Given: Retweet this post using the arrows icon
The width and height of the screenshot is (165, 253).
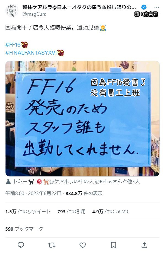Looking at the screenshot, I should click(52, 245).
